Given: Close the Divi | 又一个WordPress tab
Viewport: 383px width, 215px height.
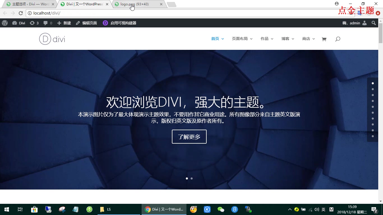Looking at the screenshot, I should click(107, 4).
